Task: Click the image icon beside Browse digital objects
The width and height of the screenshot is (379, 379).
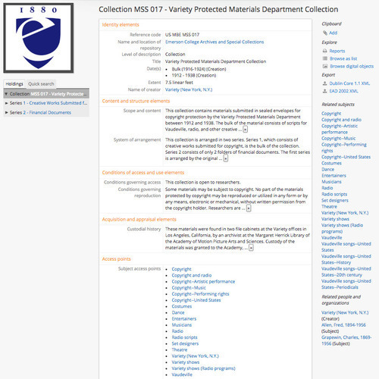Action: [x=325, y=66]
